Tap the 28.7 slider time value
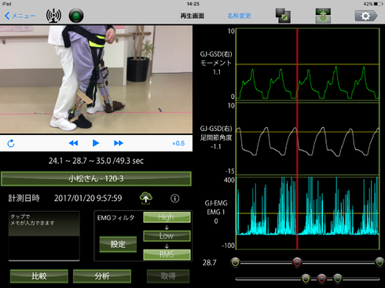 click(209, 262)
